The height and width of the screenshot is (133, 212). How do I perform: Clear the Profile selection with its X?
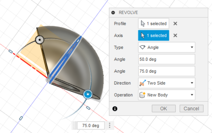point(175,23)
